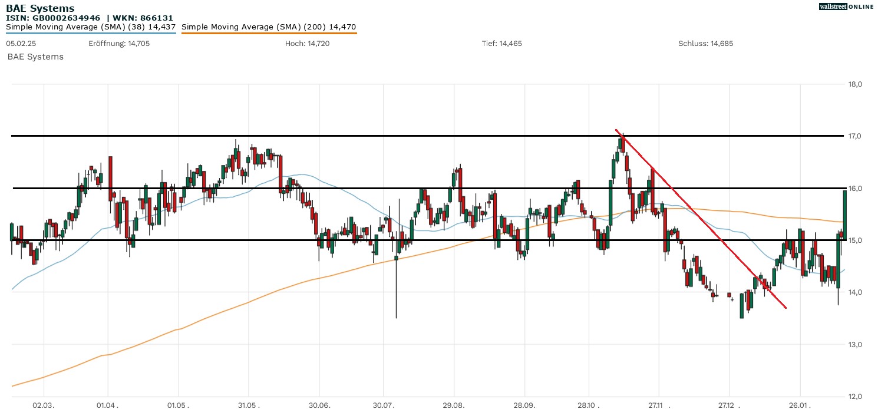Click the blue SMA 38 legend underline
Image resolution: width=878 pixels, height=409 pixels.
91,33
